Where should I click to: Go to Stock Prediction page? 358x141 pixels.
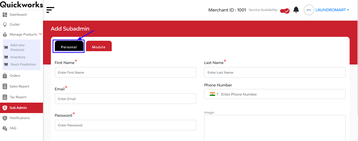click(x=23, y=64)
